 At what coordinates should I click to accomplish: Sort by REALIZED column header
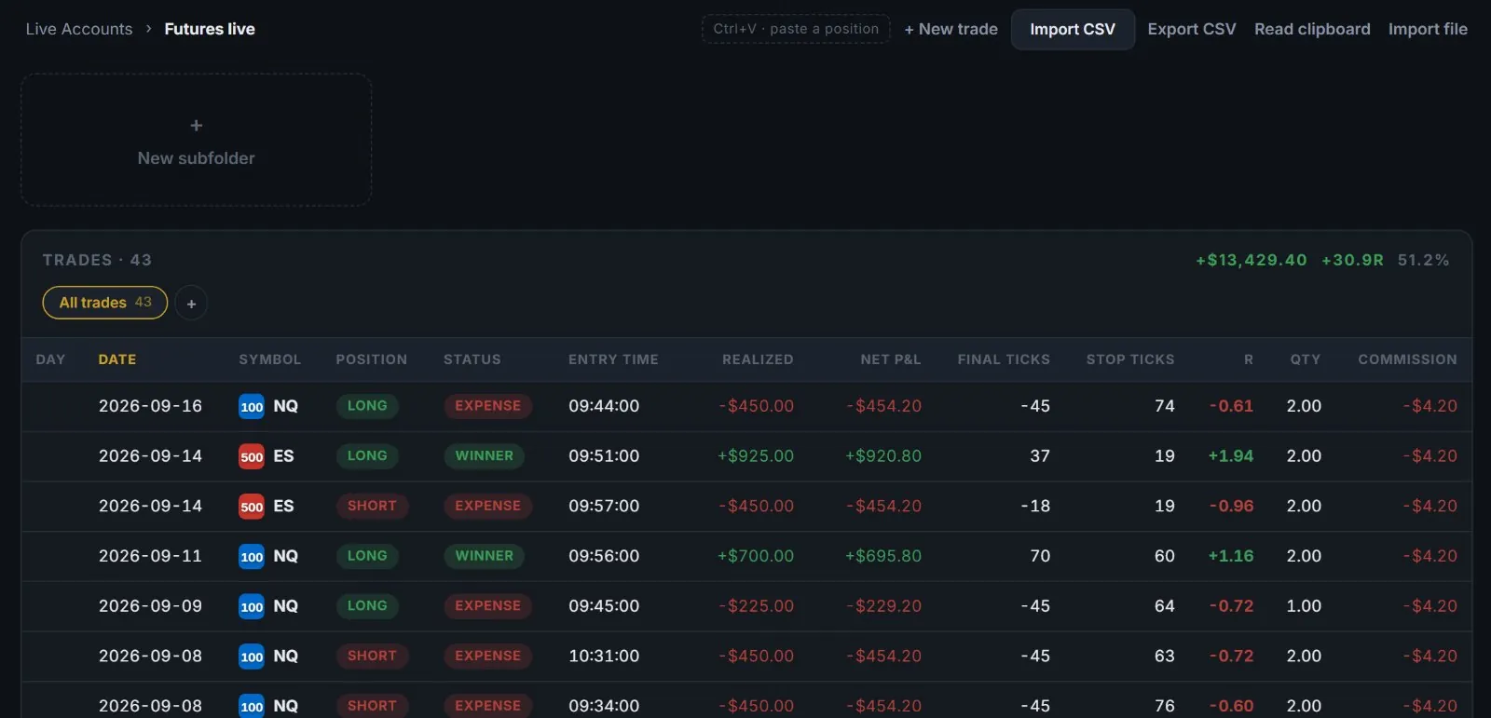[x=758, y=359]
